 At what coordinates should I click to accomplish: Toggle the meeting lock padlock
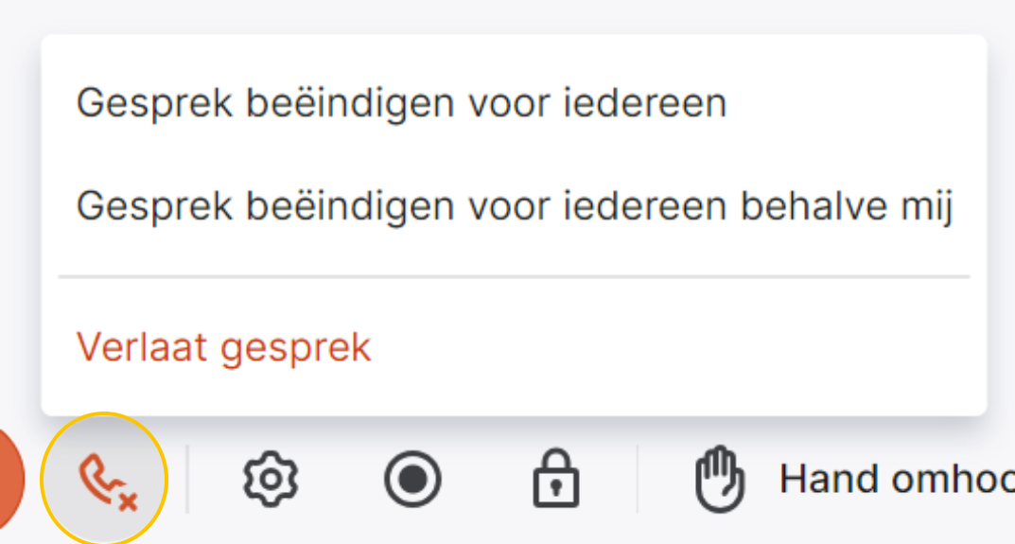click(x=556, y=478)
